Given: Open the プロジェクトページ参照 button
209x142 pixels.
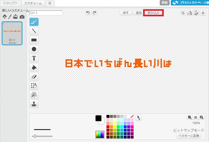Looking at the screenshot, I should click(x=190, y=3).
